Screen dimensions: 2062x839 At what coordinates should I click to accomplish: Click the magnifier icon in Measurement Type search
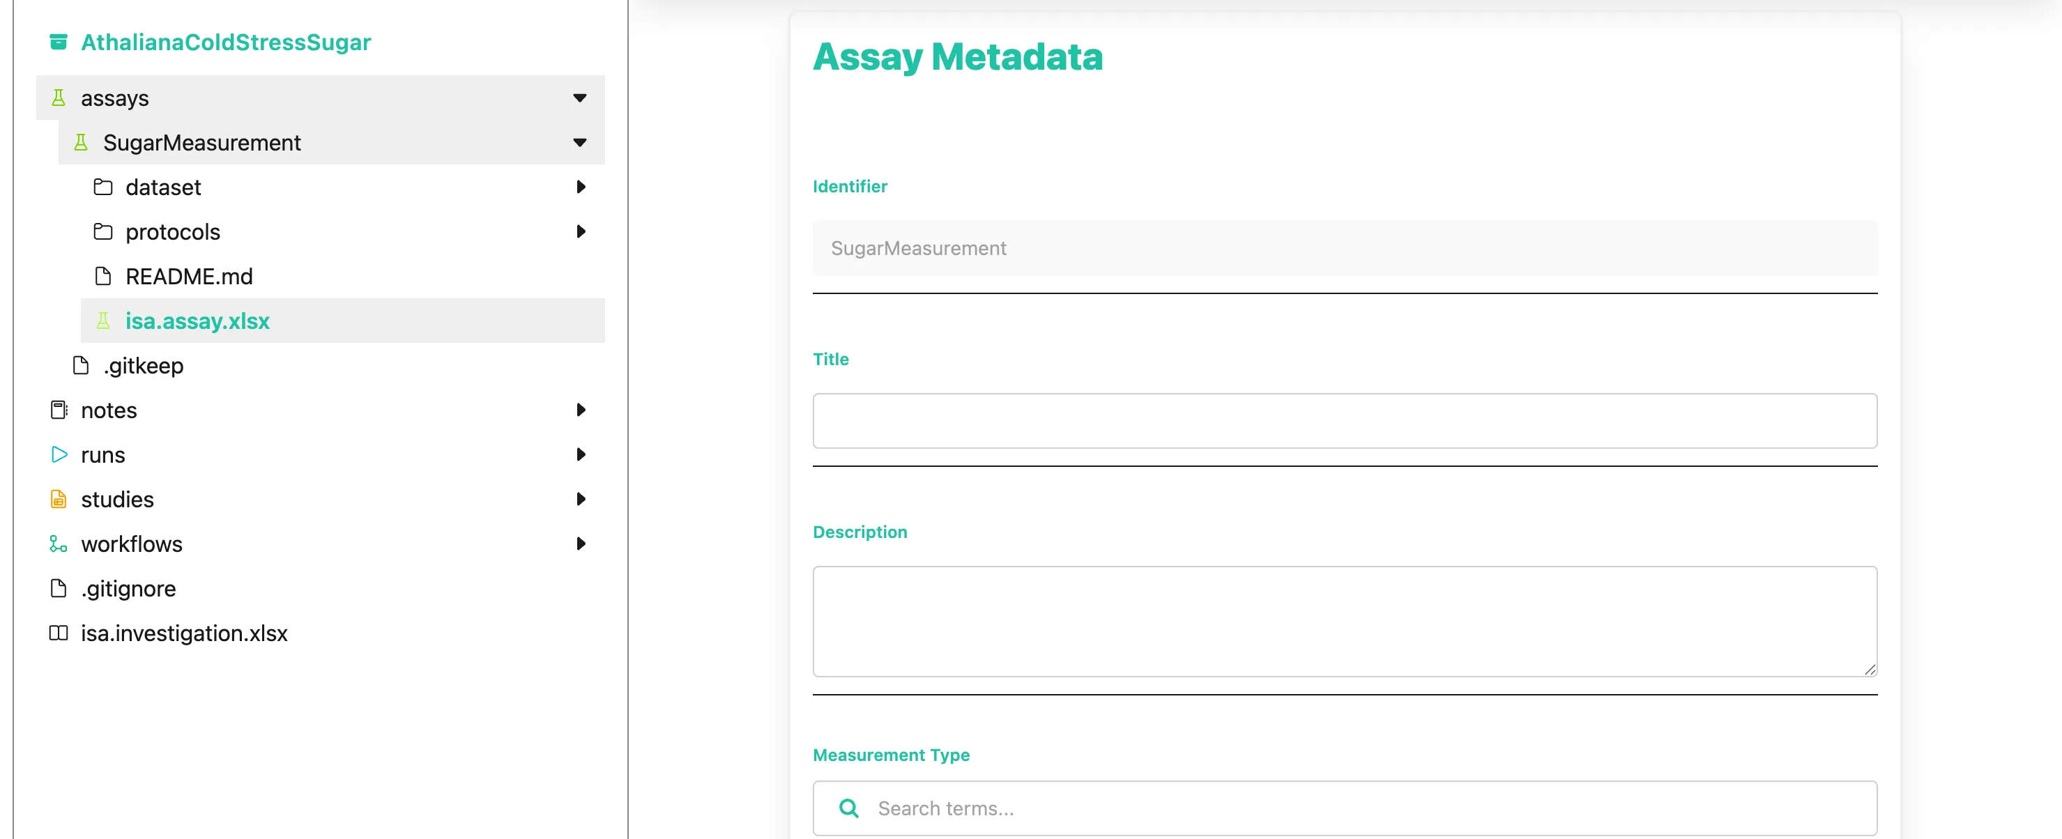(848, 808)
